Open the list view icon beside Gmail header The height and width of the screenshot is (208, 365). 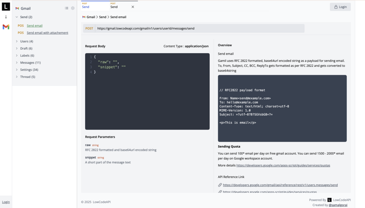tap(66, 8)
